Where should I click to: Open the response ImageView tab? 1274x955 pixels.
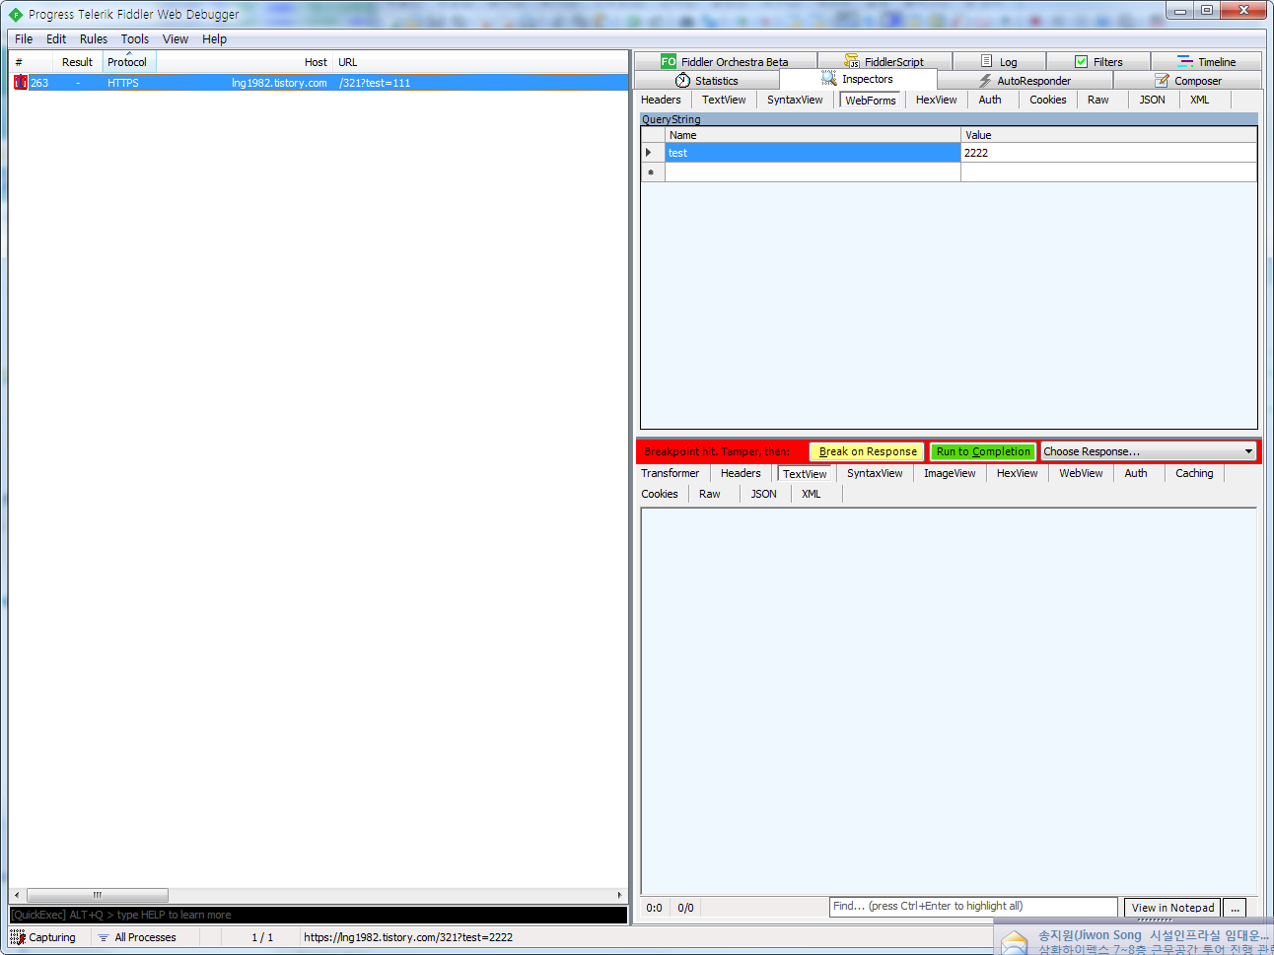[950, 473]
